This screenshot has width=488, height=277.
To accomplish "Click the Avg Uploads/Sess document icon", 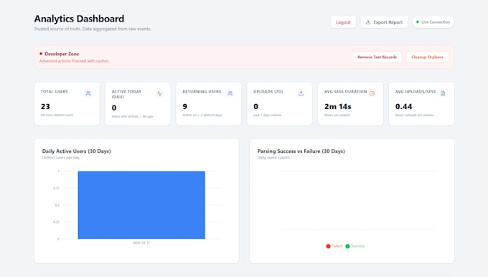I will 443,93.
